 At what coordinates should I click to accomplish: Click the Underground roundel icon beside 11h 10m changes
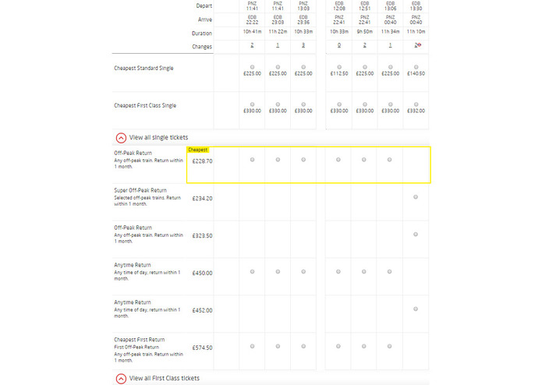point(420,45)
